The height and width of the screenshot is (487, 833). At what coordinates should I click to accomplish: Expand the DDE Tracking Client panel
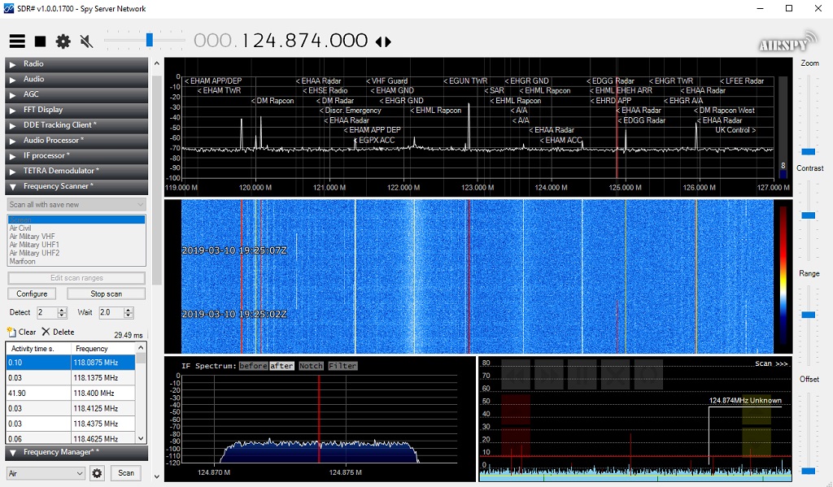(76, 125)
